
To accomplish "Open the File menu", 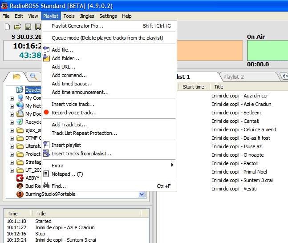I will (6, 16).
